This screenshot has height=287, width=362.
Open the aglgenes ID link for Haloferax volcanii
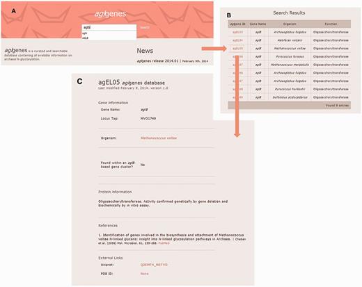[237, 40]
